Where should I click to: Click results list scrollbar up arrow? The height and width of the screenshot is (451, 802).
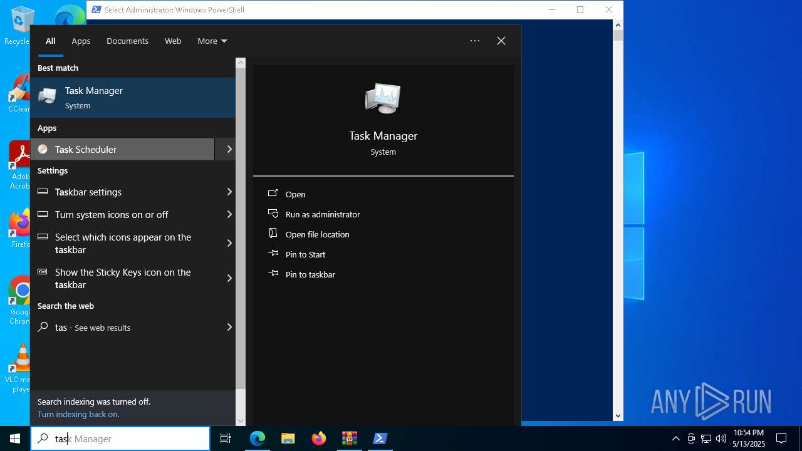(x=241, y=63)
